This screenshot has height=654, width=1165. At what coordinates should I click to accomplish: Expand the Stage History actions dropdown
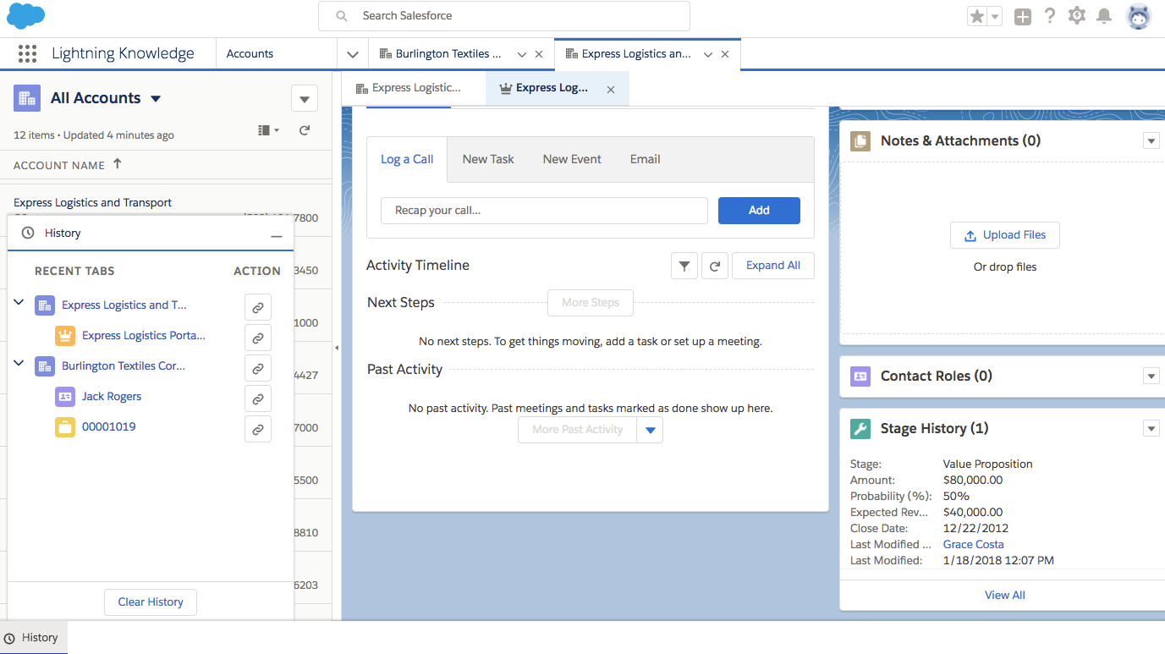(1151, 429)
